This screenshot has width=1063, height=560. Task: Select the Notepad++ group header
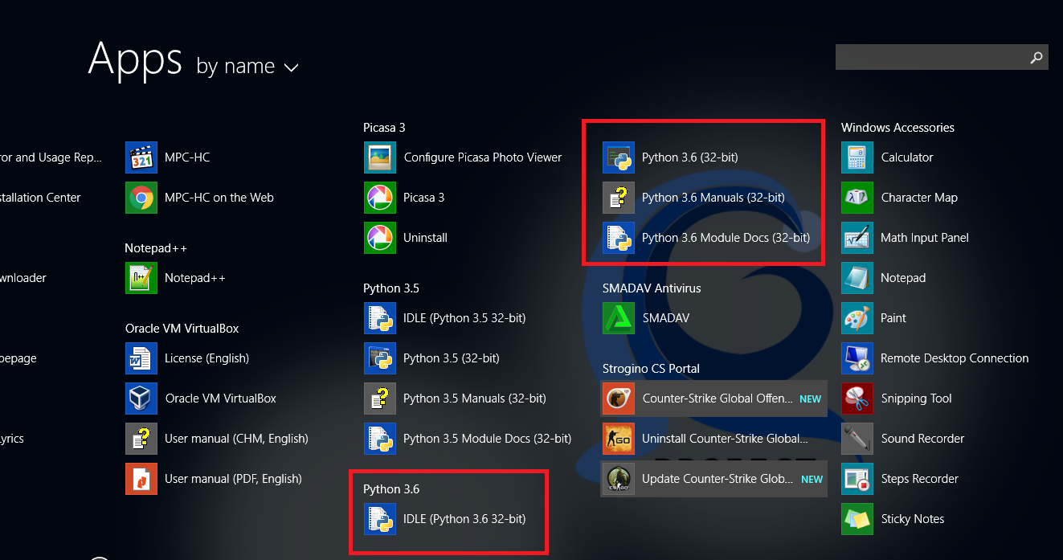pos(156,248)
